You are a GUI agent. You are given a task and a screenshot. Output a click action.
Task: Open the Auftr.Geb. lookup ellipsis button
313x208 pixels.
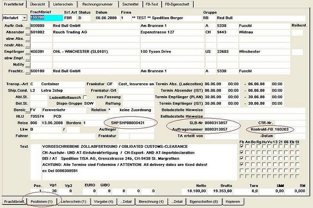pyautogui.click(x=28, y=27)
